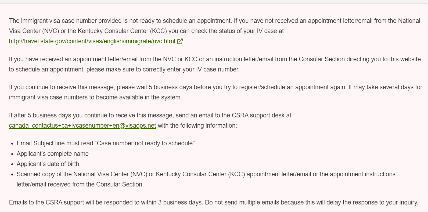428x212 pixels.
Task: Click bullet marker beside Email Subject line
Action: tap(12, 144)
